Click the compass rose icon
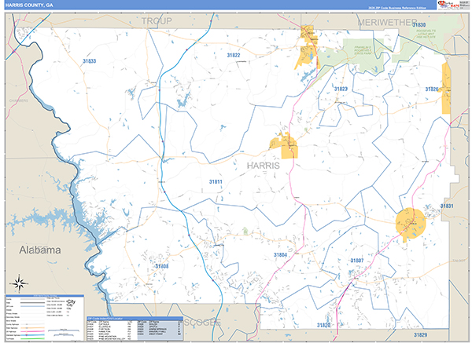472x343 pixels. (19, 283)
